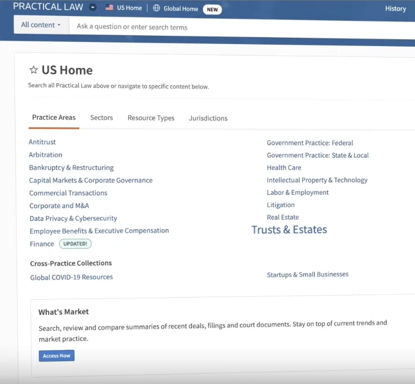This screenshot has width=415, height=384.
Task: Click the Cross-Practice Collections heading
Action: coord(71,263)
